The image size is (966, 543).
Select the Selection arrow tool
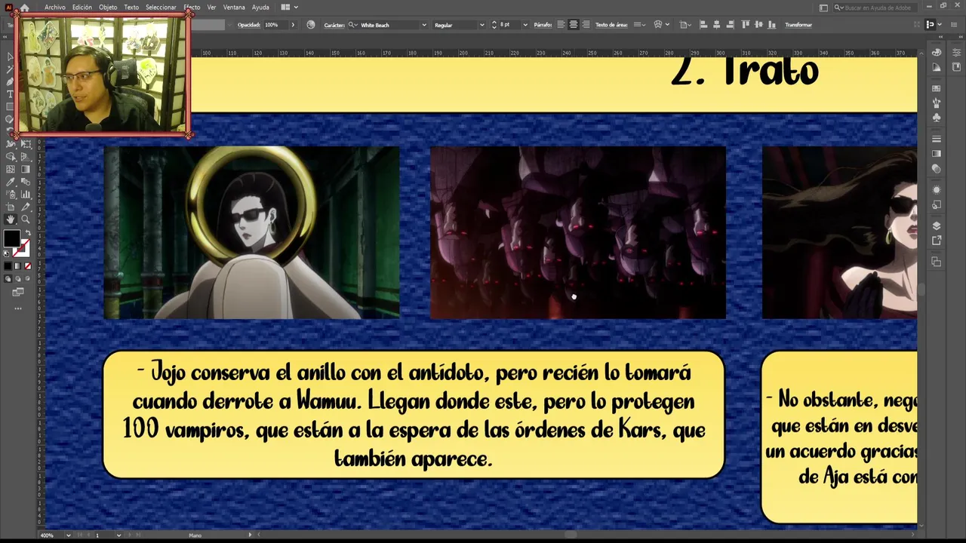(x=10, y=57)
